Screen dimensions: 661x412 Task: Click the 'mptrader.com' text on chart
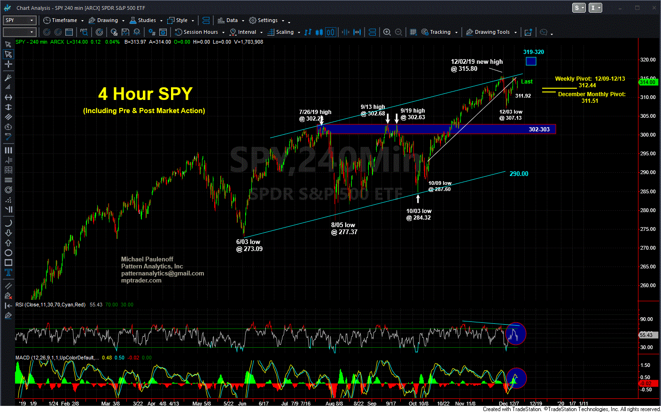141,280
